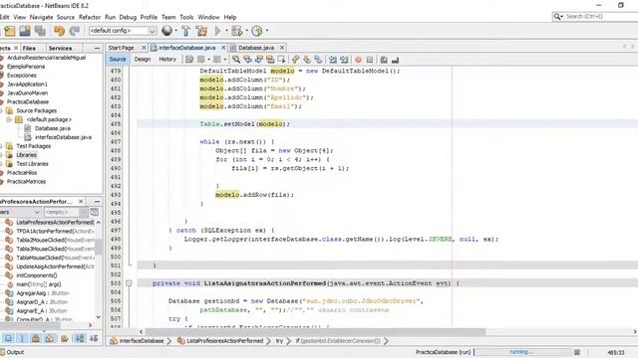Close the Start Page tab
The height and width of the screenshot is (358, 638).
point(144,48)
